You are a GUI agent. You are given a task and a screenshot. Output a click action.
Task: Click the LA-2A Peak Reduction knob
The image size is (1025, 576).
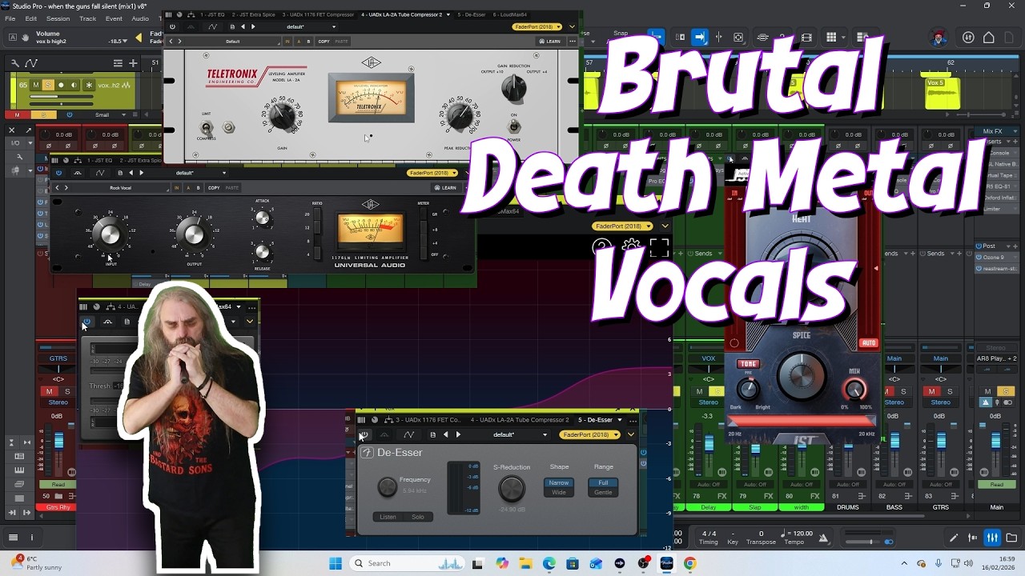[460, 117]
